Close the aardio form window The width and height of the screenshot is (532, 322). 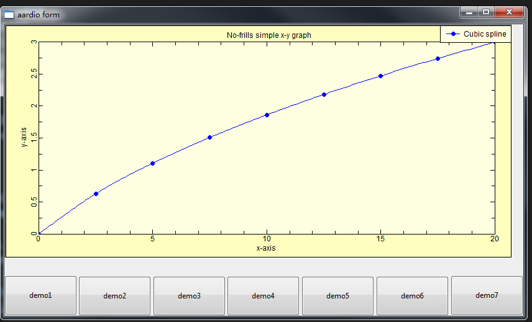(x=509, y=12)
